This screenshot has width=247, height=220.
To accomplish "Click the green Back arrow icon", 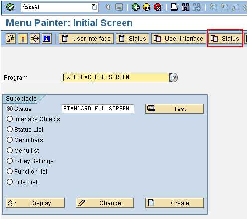I will pyautogui.click(x=136, y=7).
